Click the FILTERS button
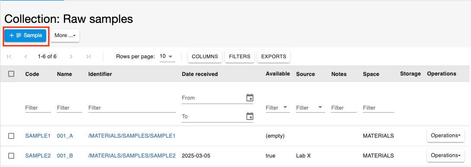The height and width of the screenshot is (167, 471). click(240, 57)
